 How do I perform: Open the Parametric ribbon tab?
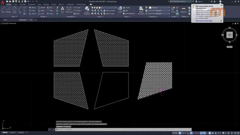[x=31, y=4]
